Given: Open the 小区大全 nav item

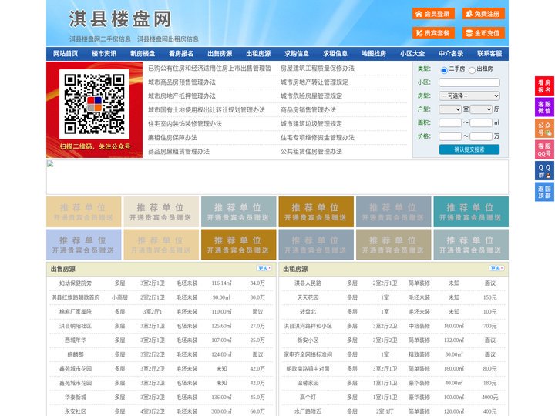Looking at the screenshot, I should [x=412, y=54].
